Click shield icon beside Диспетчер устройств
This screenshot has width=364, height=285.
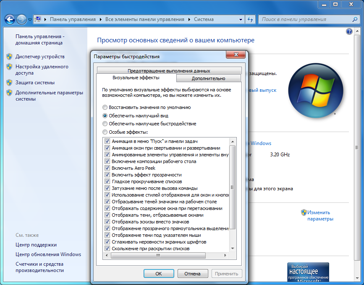click(x=9, y=57)
